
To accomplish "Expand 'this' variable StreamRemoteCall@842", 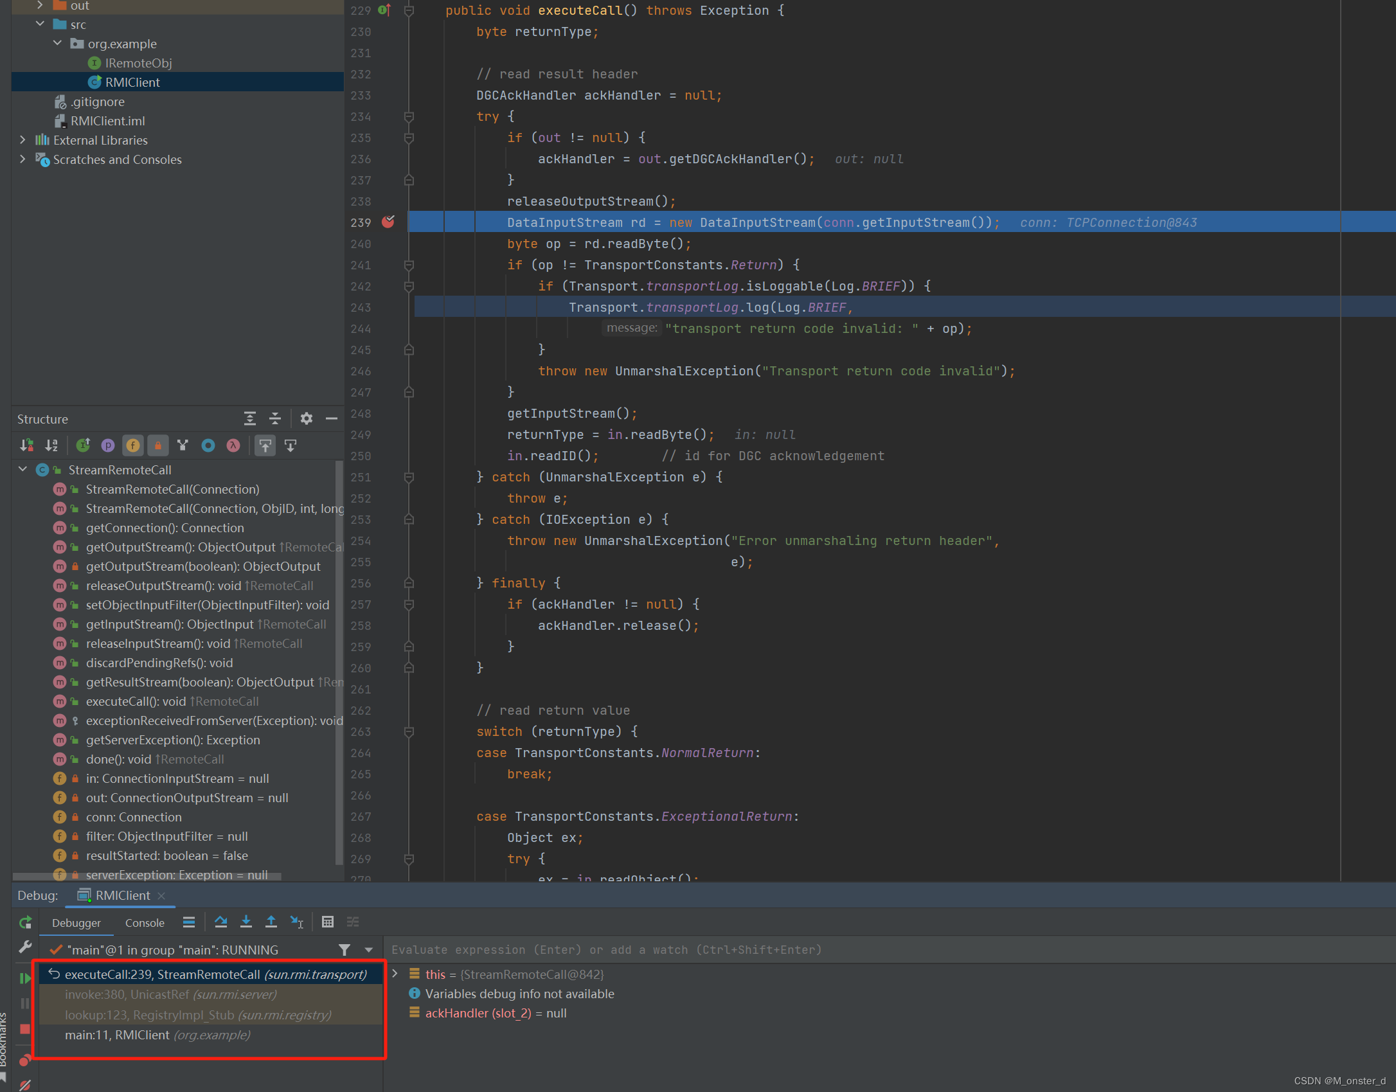I will (x=395, y=974).
